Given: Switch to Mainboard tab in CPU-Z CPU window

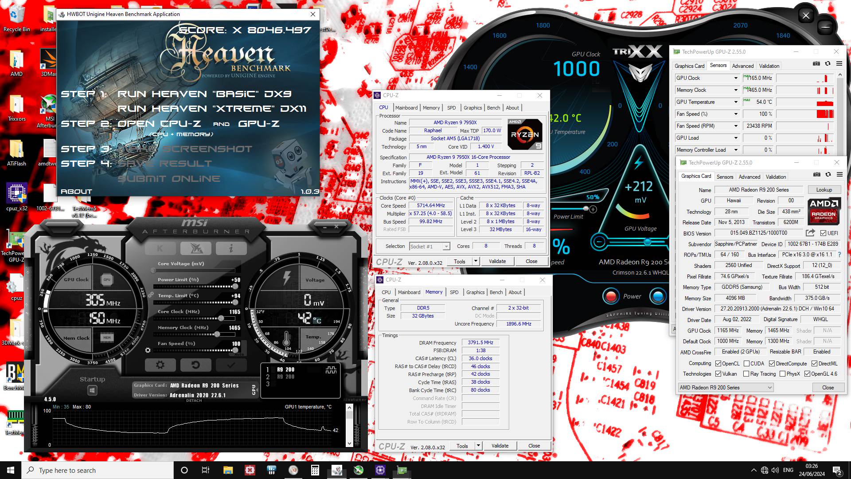Looking at the screenshot, I should pyautogui.click(x=406, y=108).
